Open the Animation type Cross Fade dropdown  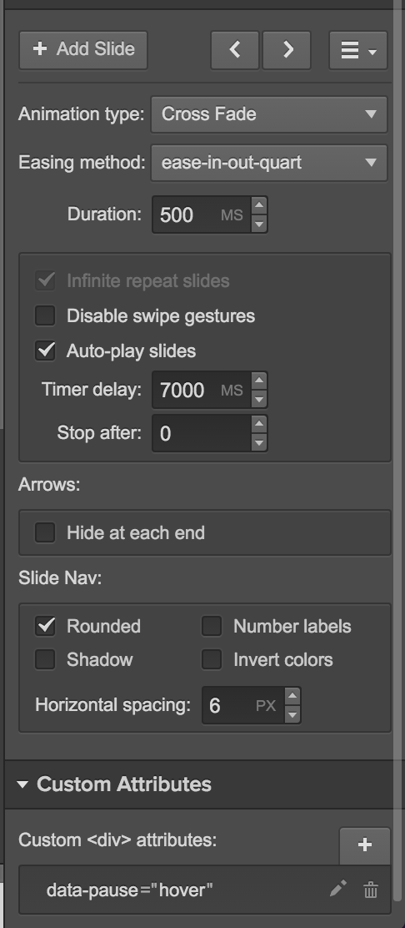[269, 114]
